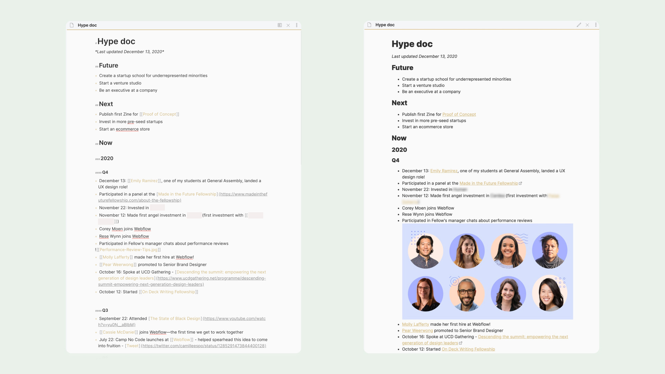Screen dimensions: 665x374
Task: Open the Descending the summit talk link
Action: (523, 337)
